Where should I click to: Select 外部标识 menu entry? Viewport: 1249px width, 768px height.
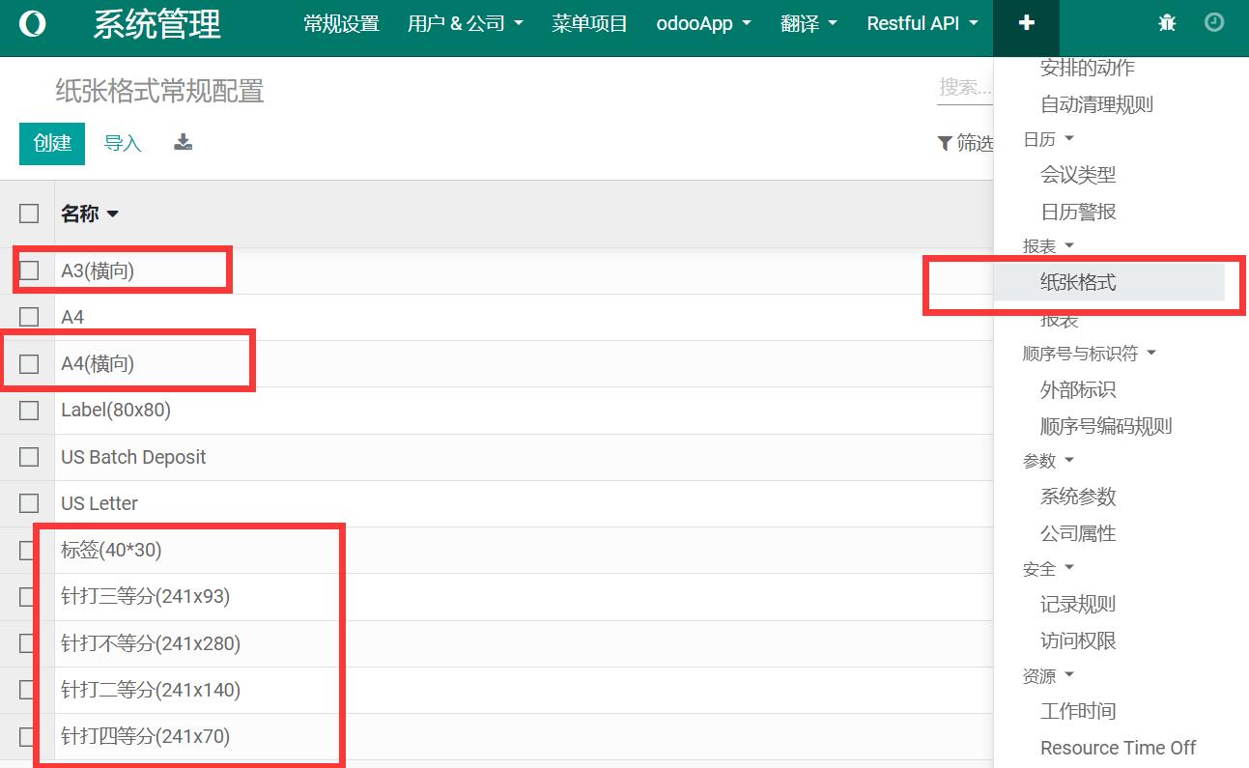coord(1078,389)
